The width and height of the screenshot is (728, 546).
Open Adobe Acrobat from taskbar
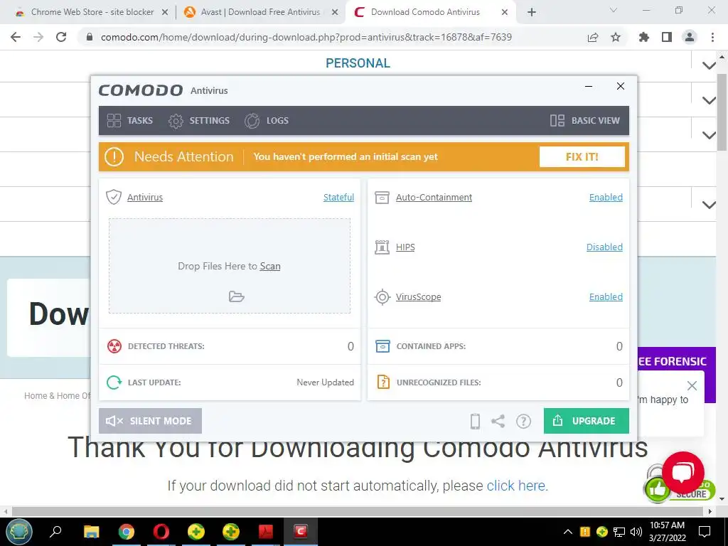point(266,532)
